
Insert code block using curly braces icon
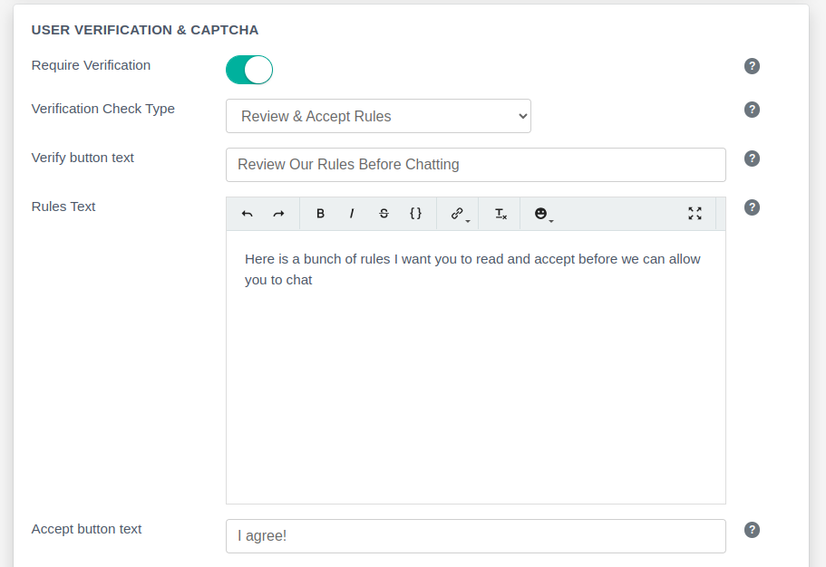[x=415, y=214]
